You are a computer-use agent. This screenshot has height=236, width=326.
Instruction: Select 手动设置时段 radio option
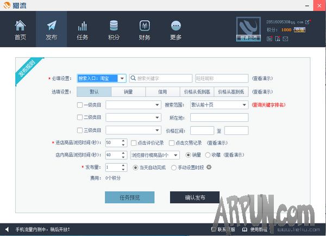click(x=174, y=167)
